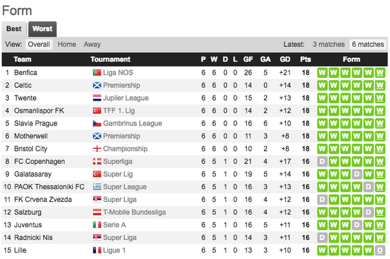Screen dimensions: 390x259
Task: Click the draw icon in FC Copenhagen's form
Action: (322, 161)
